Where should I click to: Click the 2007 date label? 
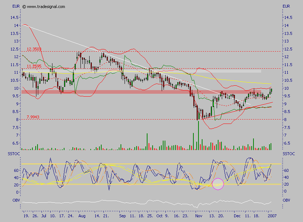pos(272,216)
